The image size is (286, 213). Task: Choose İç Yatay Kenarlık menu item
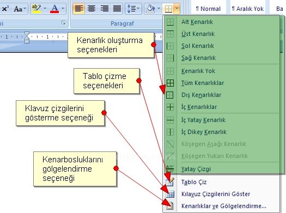(x=222, y=120)
